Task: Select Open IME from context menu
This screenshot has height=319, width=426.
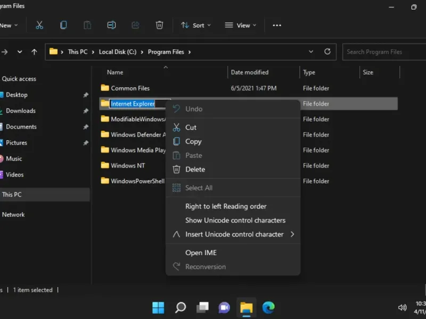Action: [x=233, y=253]
